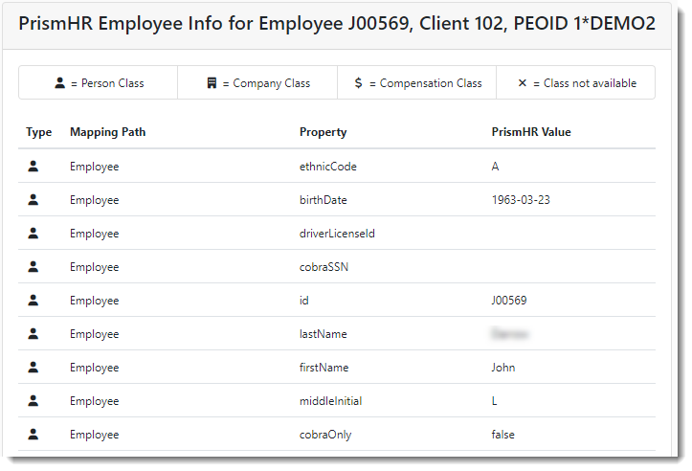Viewport: 692px width, 471px height.
Task: Click the Compensation Class dollar icon
Action: pyautogui.click(x=359, y=83)
